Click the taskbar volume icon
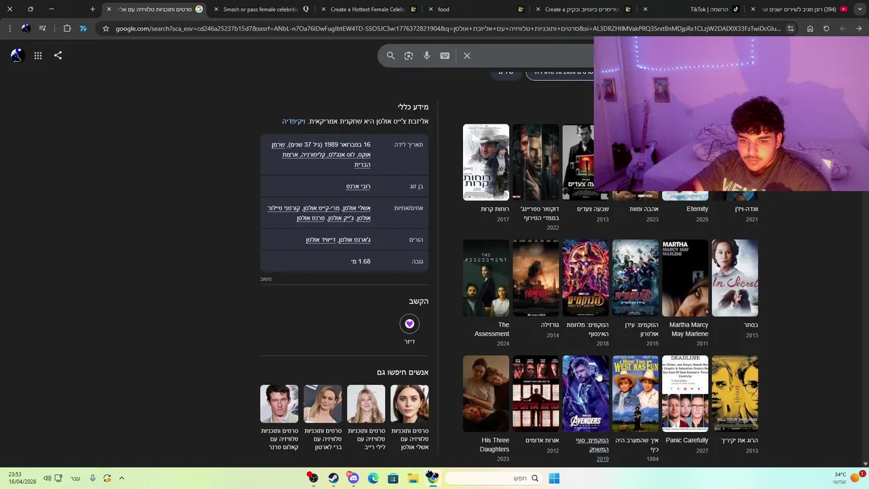869x489 pixels. tap(47, 478)
